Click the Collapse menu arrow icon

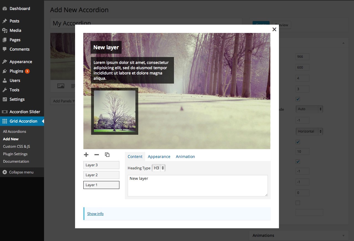click(5, 172)
